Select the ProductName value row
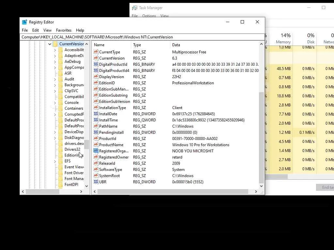The image size is (334, 250). (x=176, y=145)
